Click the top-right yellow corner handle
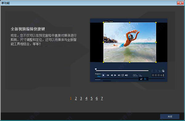185x121 pixels. coord(156,22)
